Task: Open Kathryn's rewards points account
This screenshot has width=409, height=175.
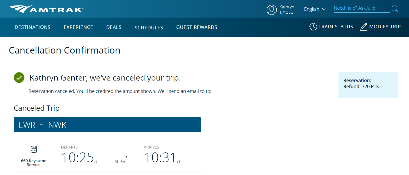Action: tap(287, 10)
